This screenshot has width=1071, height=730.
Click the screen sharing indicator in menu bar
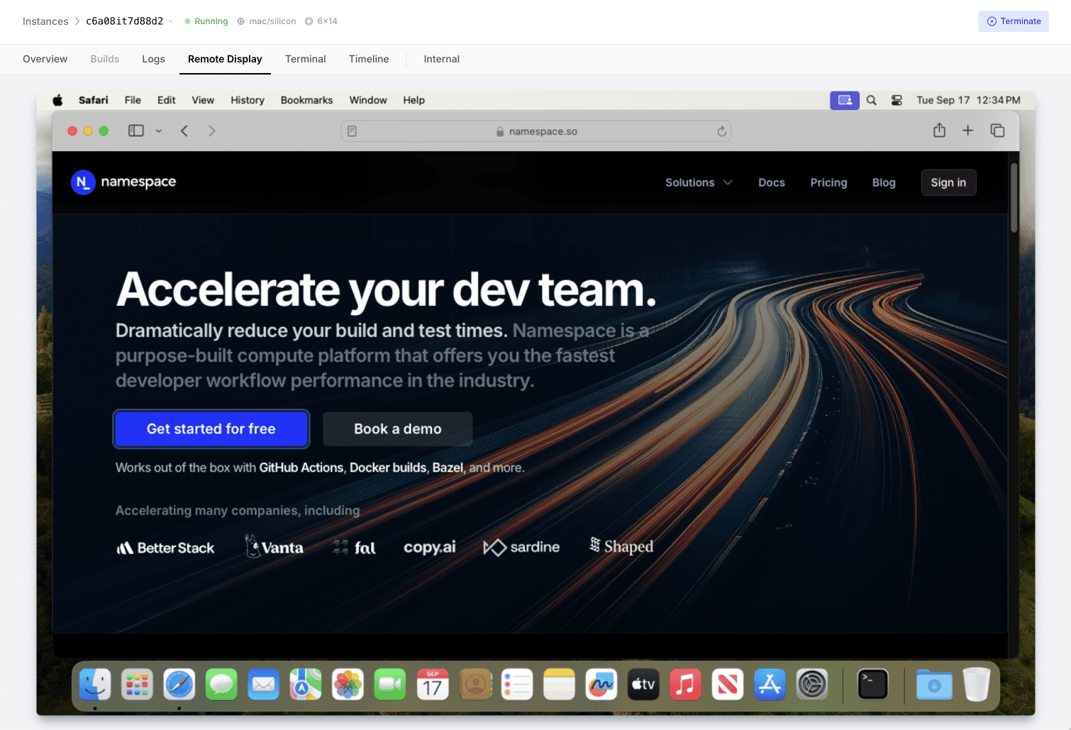click(844, 100)
